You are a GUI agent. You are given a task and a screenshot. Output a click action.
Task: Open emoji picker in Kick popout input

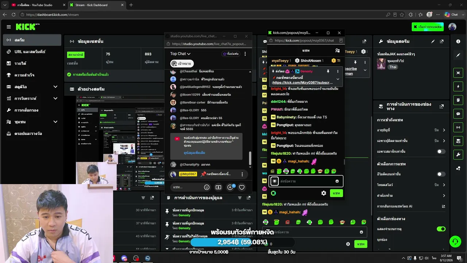[337, 181]
